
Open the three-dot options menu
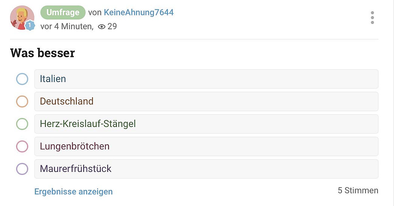(372, 18)
